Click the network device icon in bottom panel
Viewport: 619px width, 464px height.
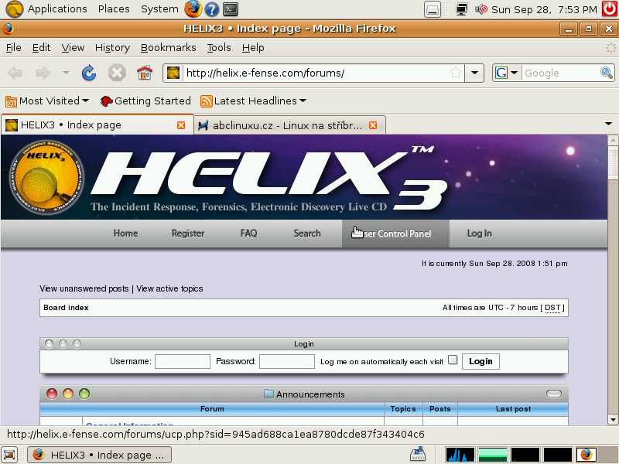tap(418, 454)
